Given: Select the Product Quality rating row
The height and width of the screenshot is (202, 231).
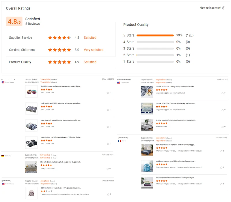Looking at the screenshot, I should [x=61, y=62].
